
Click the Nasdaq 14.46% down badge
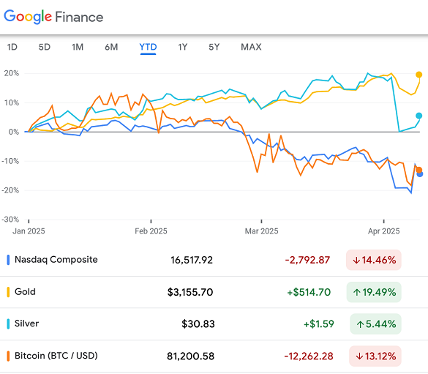(x=374, y=260)
